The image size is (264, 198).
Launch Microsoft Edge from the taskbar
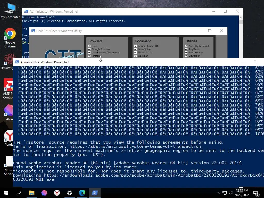[x=82, y=193]
